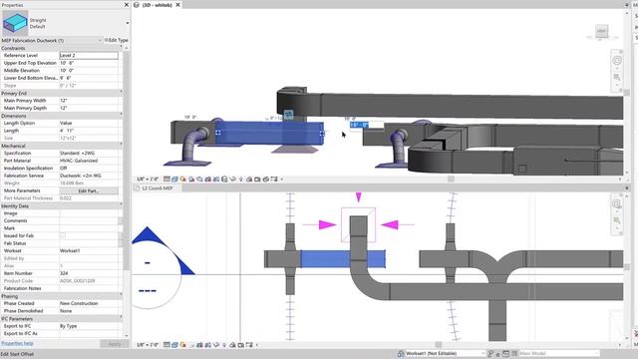Click Detail Level icon in L2 Coord-MEP view bar
The image size is (638, 359).
click(166, 345)
